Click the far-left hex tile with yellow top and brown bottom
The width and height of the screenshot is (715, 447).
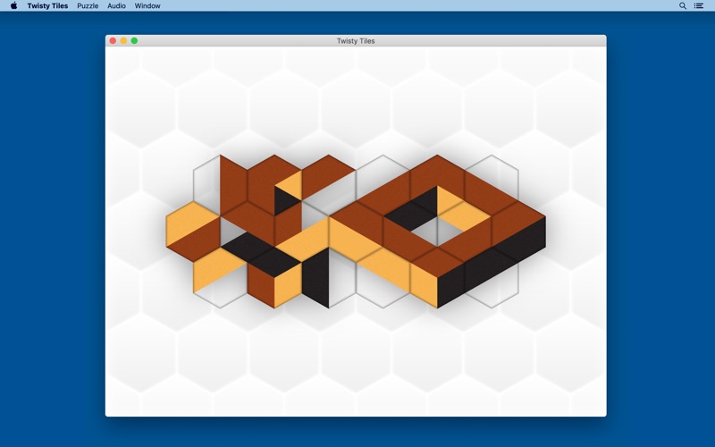pos(193,232)
